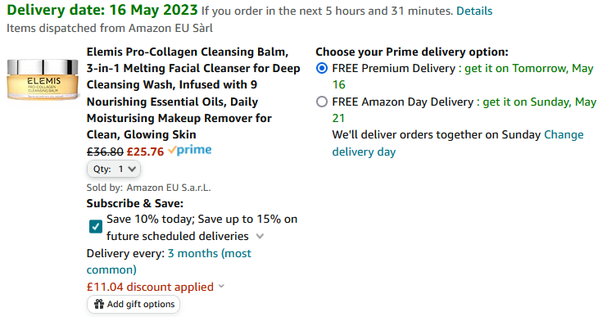Click the Subscribe & Save heading
This screenshot has width=607, height=317.
tap(134, 203)
